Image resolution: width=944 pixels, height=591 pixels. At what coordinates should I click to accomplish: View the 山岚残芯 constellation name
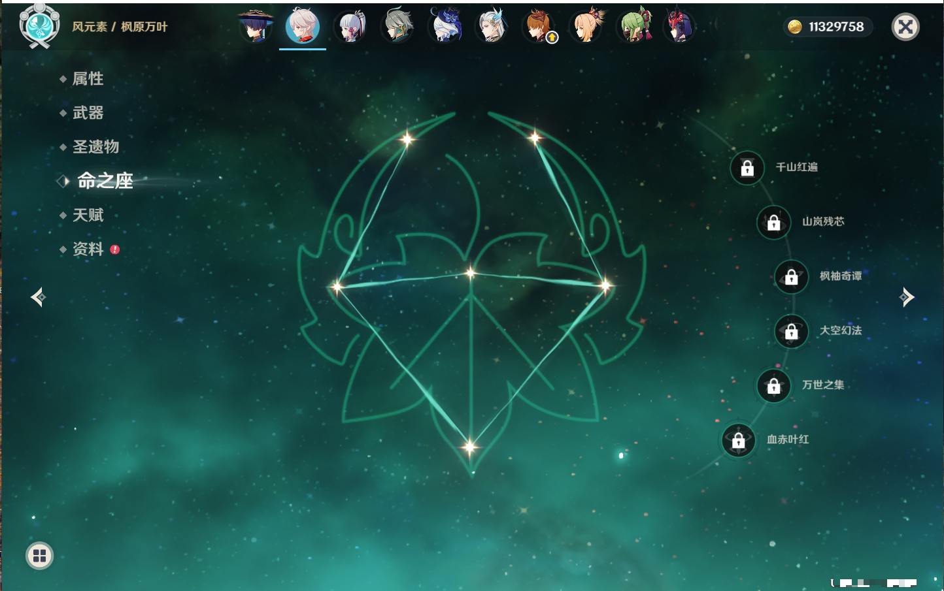click(823, 221)
